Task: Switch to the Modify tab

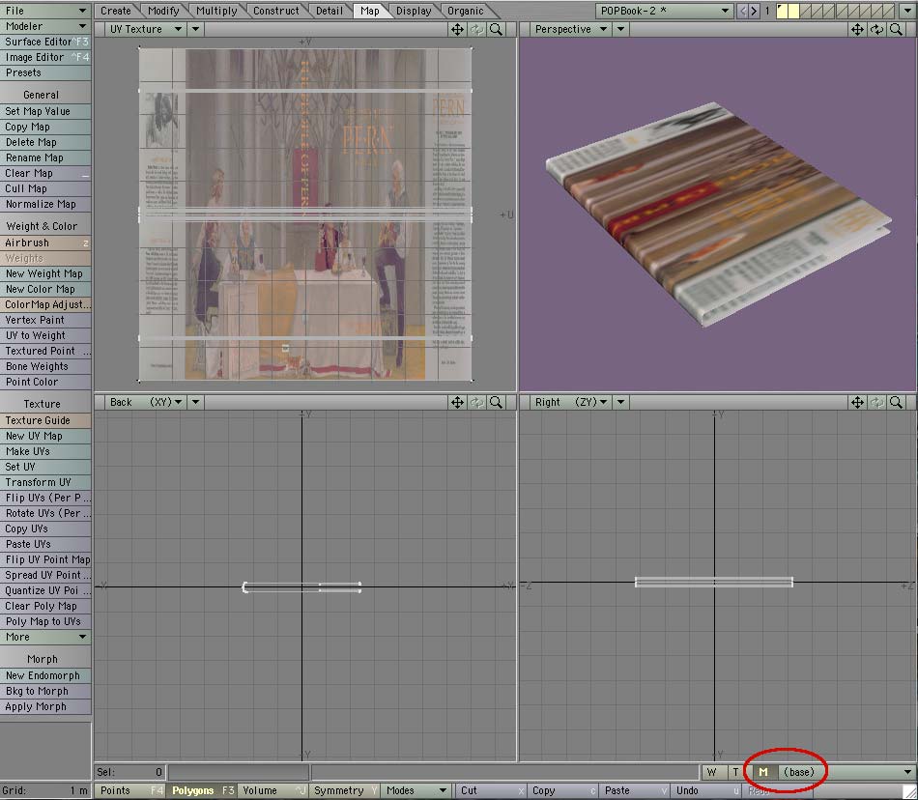Action: [x=163, y=11]
